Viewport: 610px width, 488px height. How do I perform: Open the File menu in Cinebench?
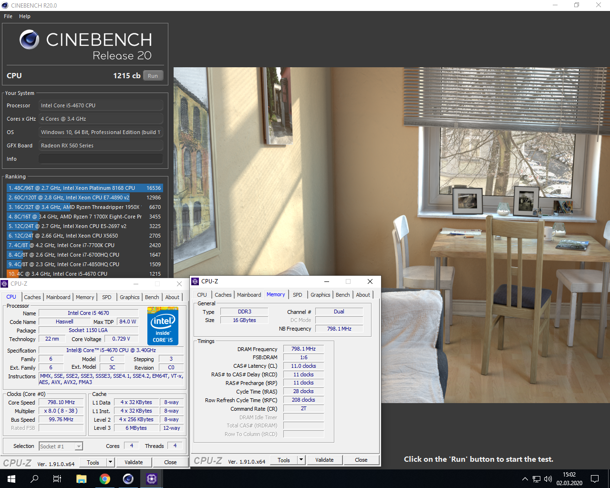click(x=8, y=16)
